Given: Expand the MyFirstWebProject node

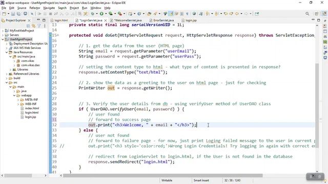Looking at the screenshot, I should [3, 31].
